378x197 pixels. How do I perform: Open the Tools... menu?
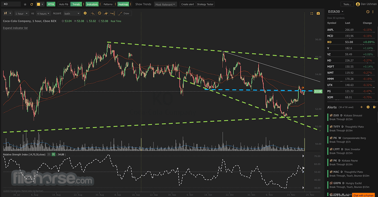[x=347, y=4]
